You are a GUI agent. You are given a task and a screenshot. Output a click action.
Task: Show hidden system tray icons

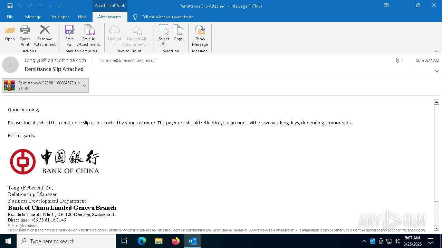tap(364, 241)
